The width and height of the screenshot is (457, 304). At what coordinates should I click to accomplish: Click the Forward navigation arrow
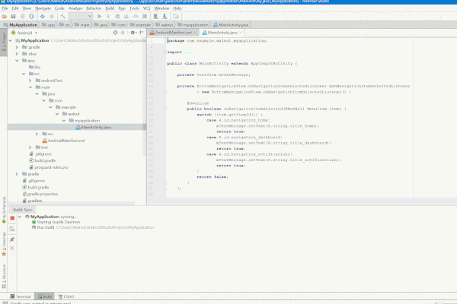coord(52,17)
